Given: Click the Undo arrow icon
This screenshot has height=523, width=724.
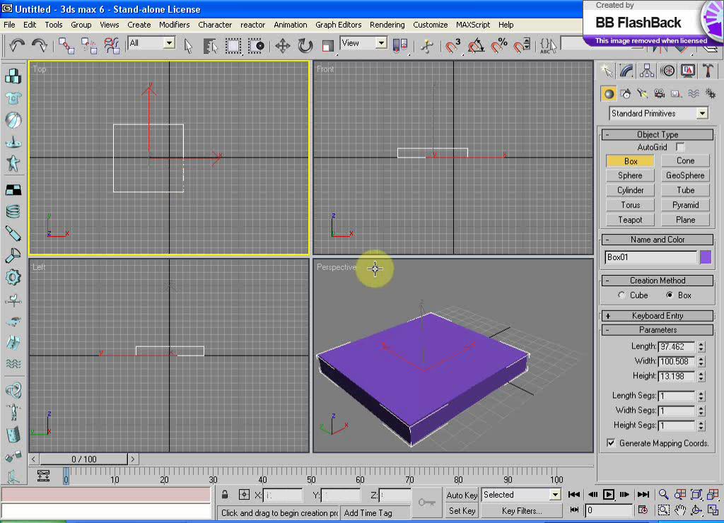Looking at the screenshot, I should (x=17, y=45).
